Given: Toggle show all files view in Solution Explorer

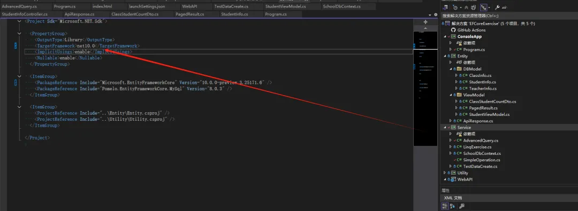Looking at the screenshot, I should [x=473, y=7].
